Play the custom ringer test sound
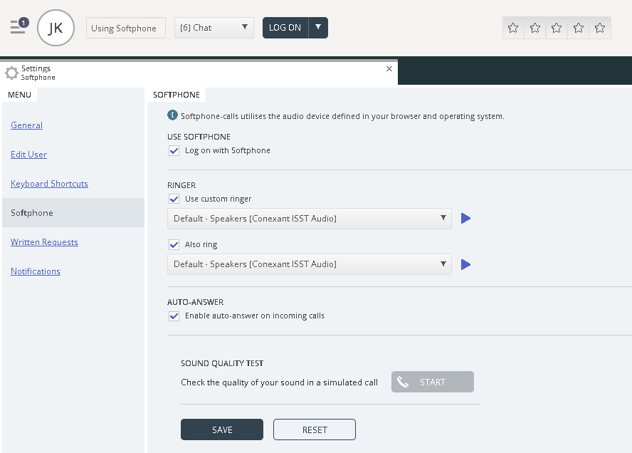 pyautogui.click(x=466, y=219)
